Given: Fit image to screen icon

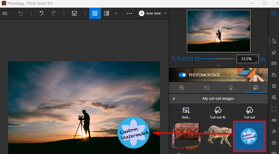Looking at the screenshot, I should tap(191, 59).
